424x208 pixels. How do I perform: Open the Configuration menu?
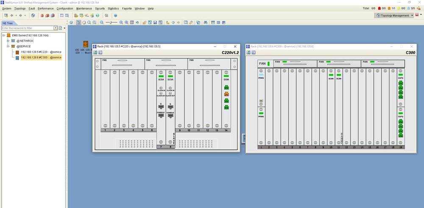pos(64,8)
